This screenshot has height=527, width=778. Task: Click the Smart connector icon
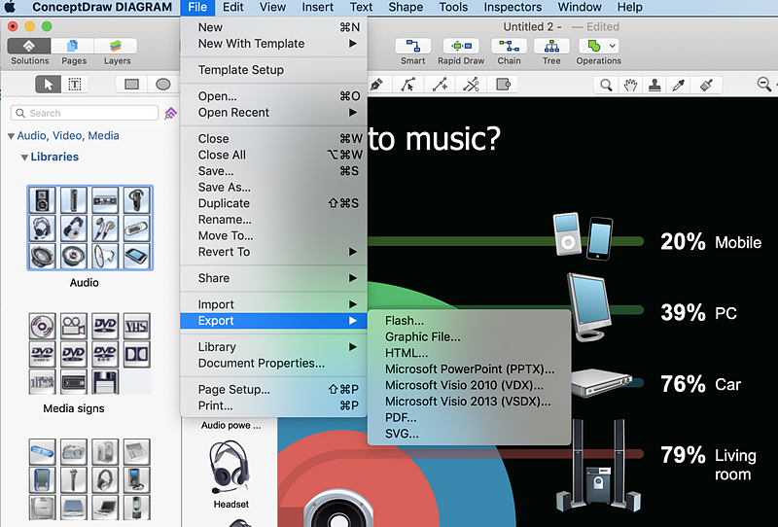click(x=412, y=46)
